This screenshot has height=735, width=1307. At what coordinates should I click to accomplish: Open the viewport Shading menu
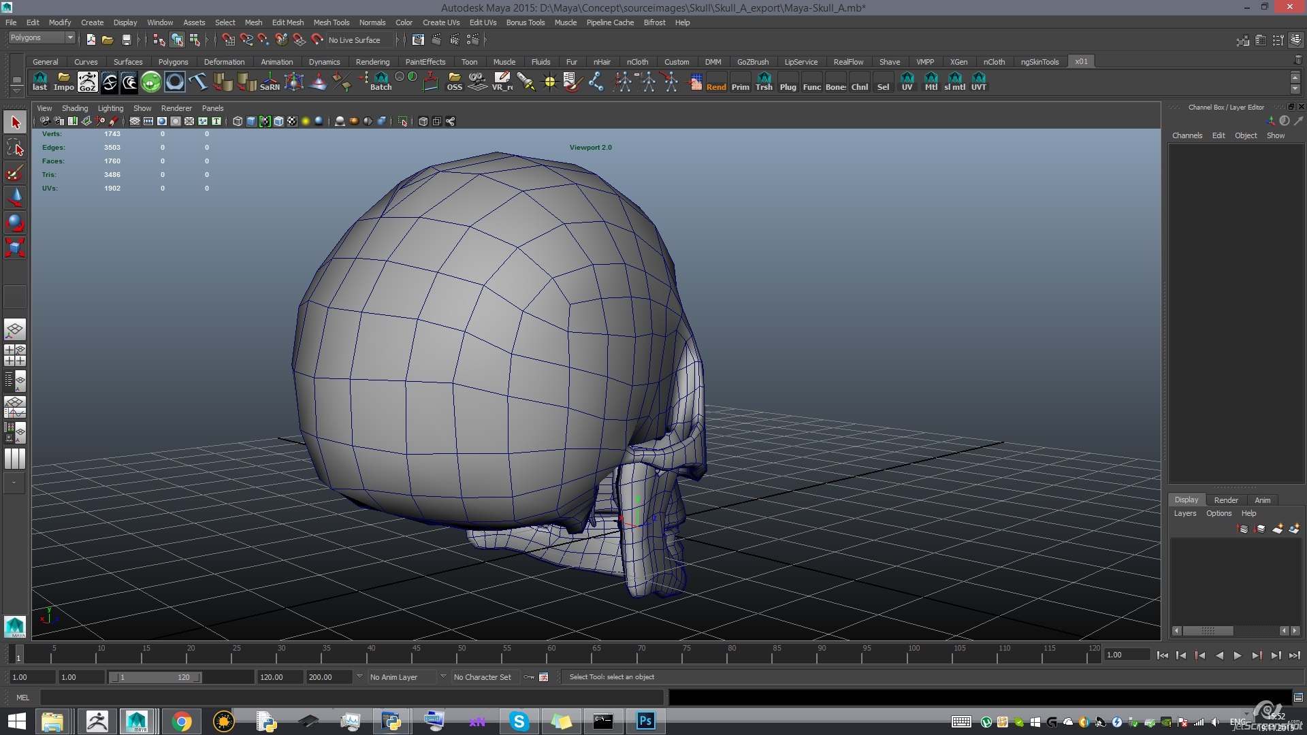(x=75, y=108)
